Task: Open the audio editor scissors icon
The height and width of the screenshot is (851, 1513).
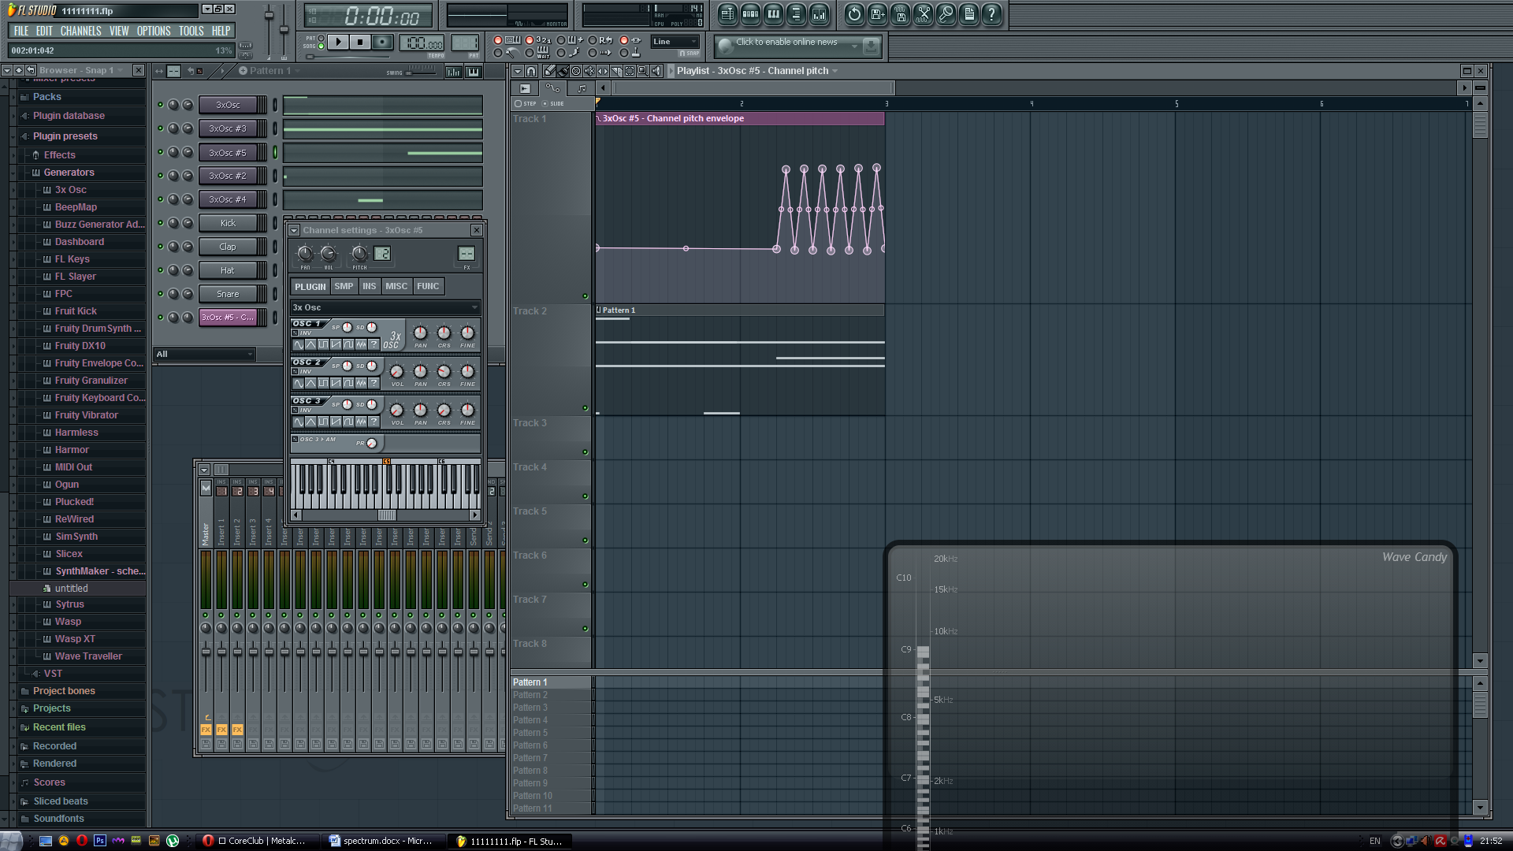Action: (x=923, y=13)
